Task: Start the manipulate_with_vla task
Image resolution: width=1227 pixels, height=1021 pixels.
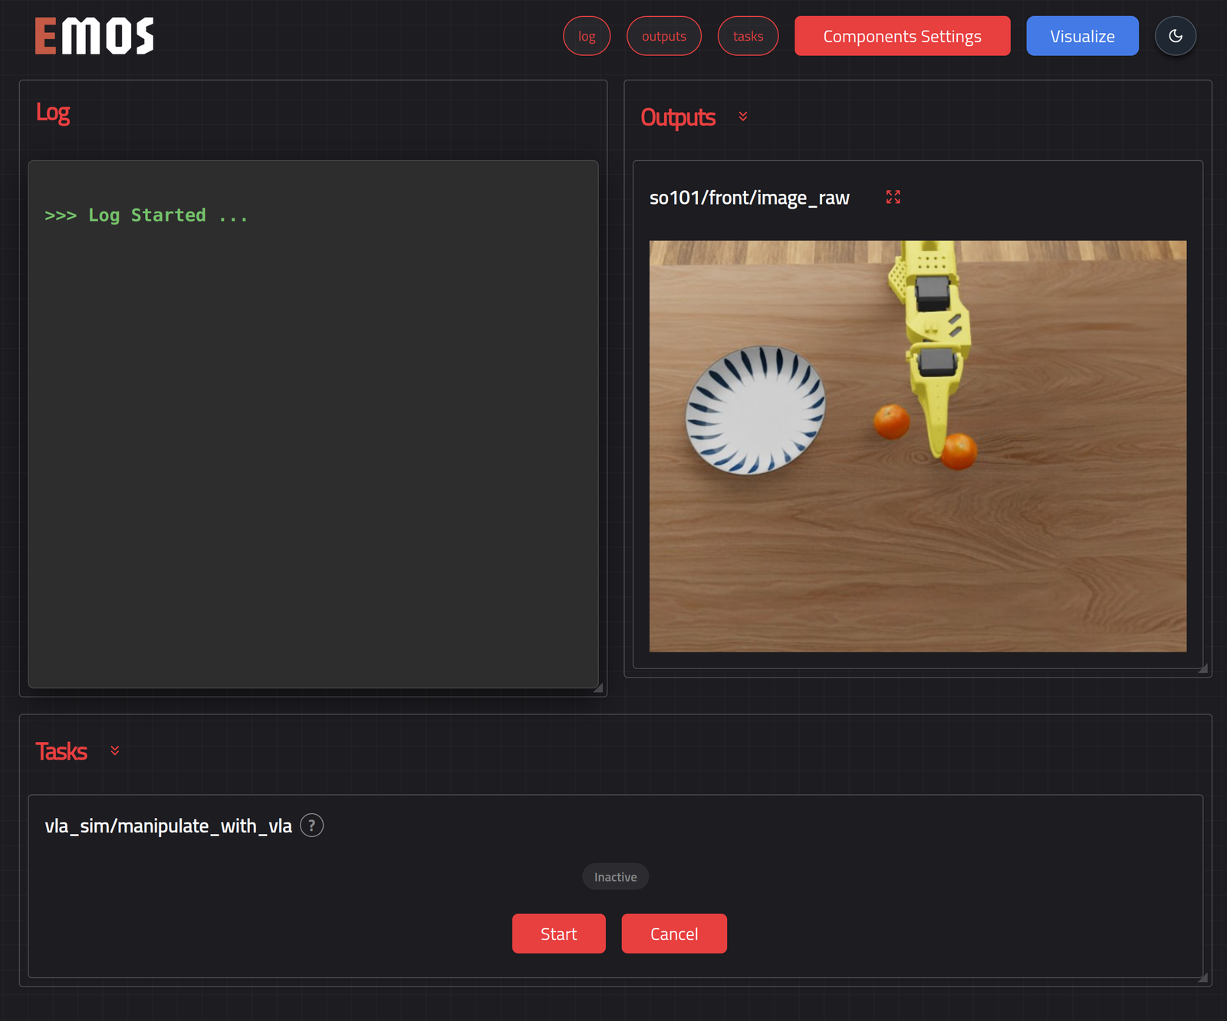Action: (559, 934)
